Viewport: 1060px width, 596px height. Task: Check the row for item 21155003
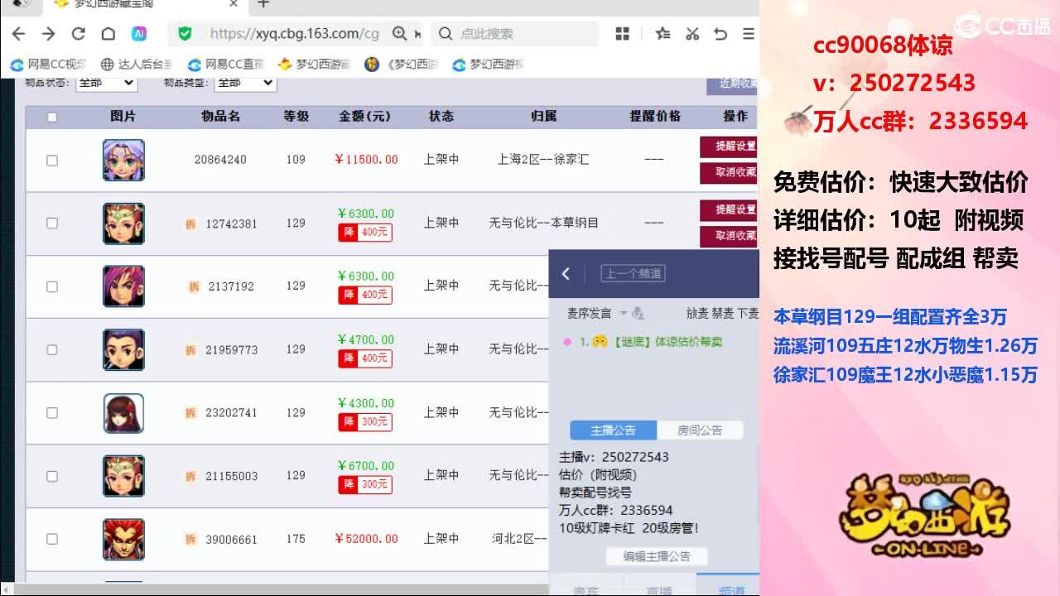click(52, 476)
